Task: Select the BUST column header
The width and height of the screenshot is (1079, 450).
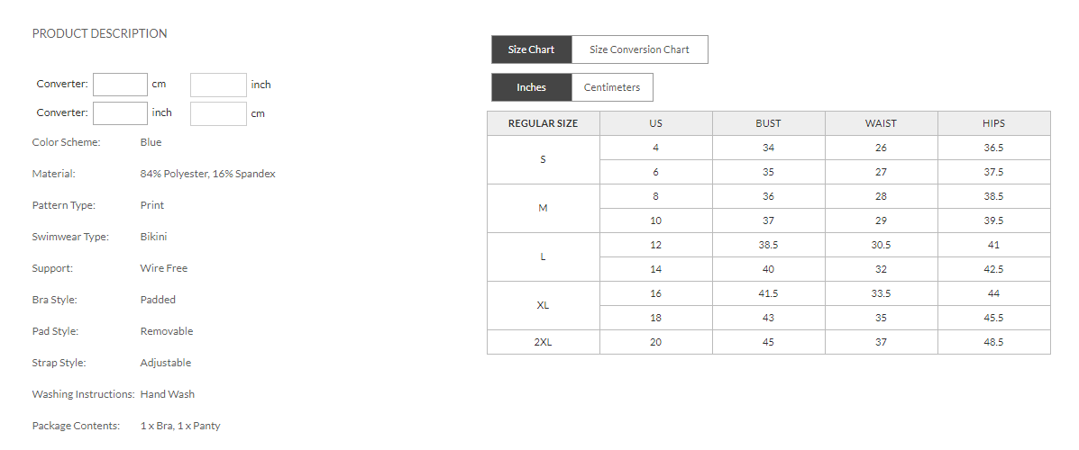Action: 768,123
